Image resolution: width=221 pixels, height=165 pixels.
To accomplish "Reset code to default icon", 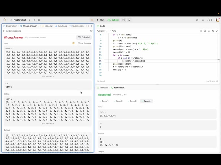I will pyautogui.click(x=213, y=31).
